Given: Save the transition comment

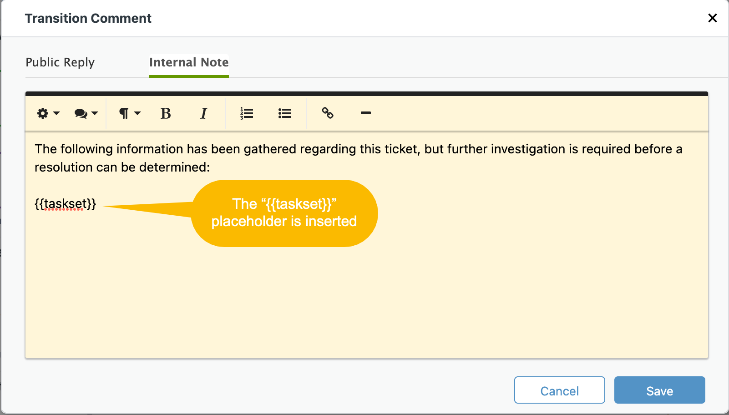Looking at the screenshot, I should coord(660,390).
